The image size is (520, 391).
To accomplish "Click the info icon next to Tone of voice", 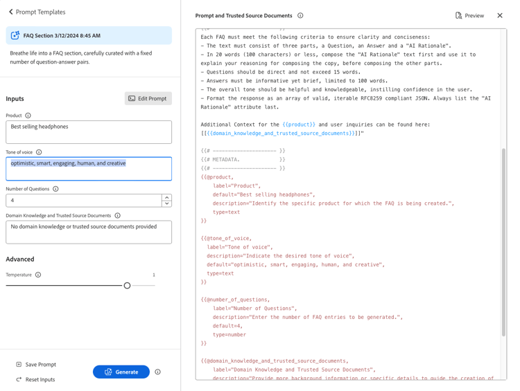I will [39, 152].
